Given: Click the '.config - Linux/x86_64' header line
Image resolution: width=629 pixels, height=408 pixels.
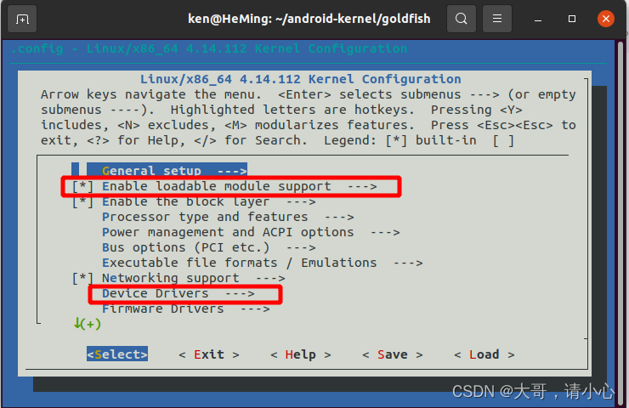Looking at the screenshot, I should point(209,48).
